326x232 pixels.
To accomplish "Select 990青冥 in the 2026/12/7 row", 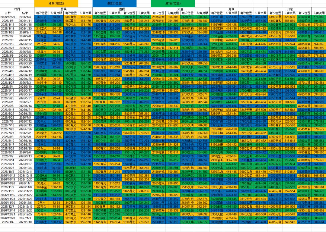I will point(100,207).
